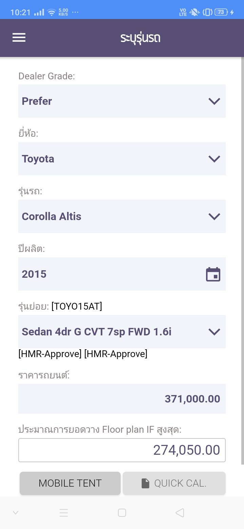
Task: Tap the hide keyboard down arrow icon
Action: tap(15, 513)
